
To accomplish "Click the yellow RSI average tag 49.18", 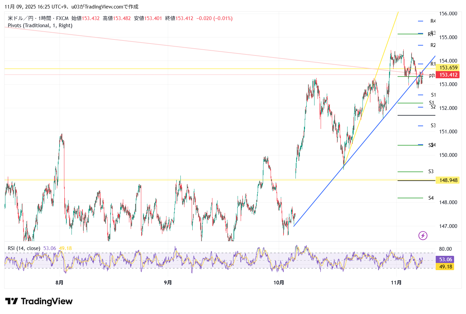I will click(445, 267).
